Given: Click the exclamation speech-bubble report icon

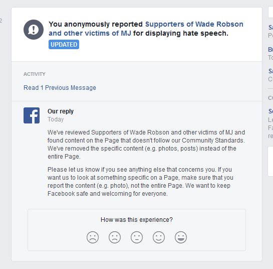Looking at the screenshot, I should click(x=34, y=30).
